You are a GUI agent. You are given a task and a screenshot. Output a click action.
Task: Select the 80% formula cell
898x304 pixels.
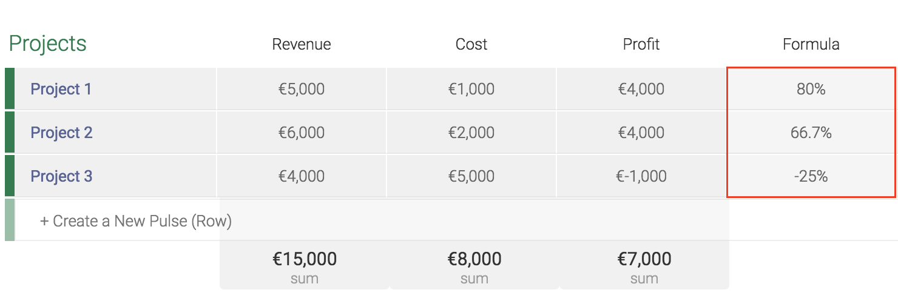pos(811,89)
